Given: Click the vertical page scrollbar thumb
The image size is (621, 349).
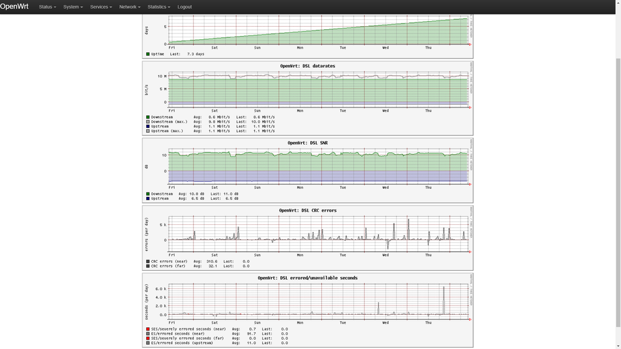Looking at the screenshot, I should pos(617,199).
